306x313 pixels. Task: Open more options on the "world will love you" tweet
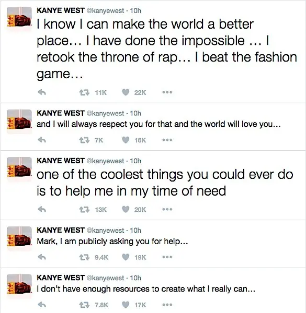pyautogui.click(x=167, y=140)
